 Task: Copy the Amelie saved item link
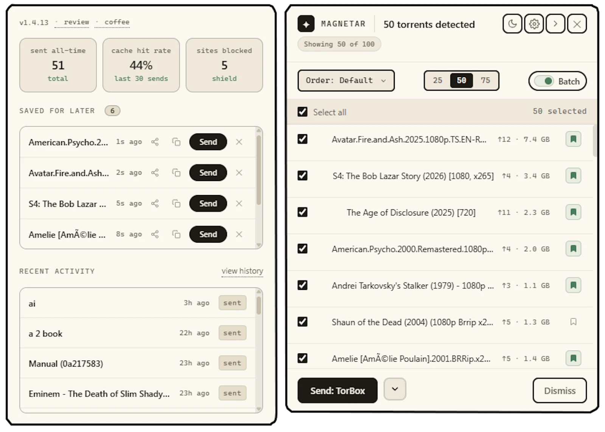point(176,234)
